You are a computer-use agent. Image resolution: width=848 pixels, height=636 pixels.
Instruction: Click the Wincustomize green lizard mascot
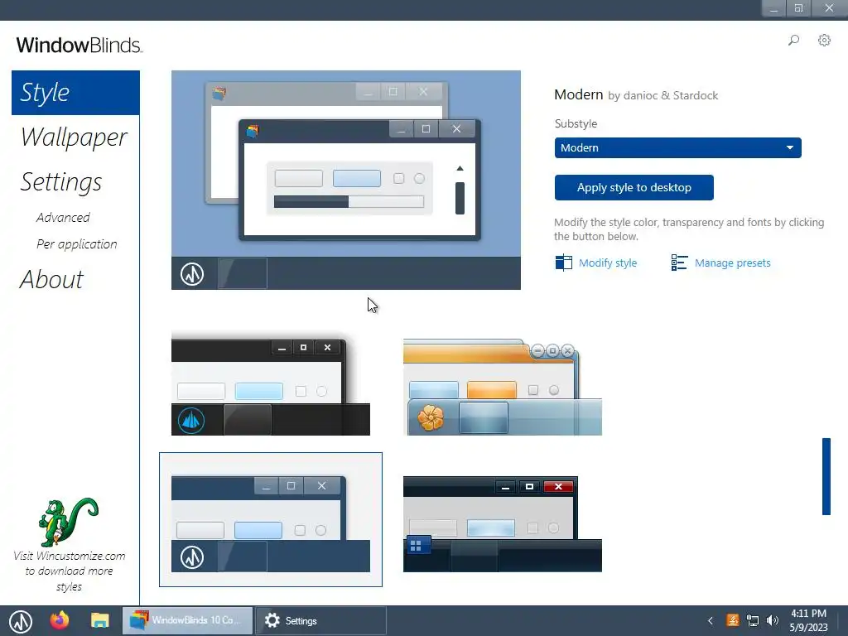(x=69, y=522)
